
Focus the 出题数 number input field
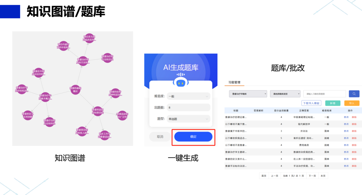coord(188,108)
